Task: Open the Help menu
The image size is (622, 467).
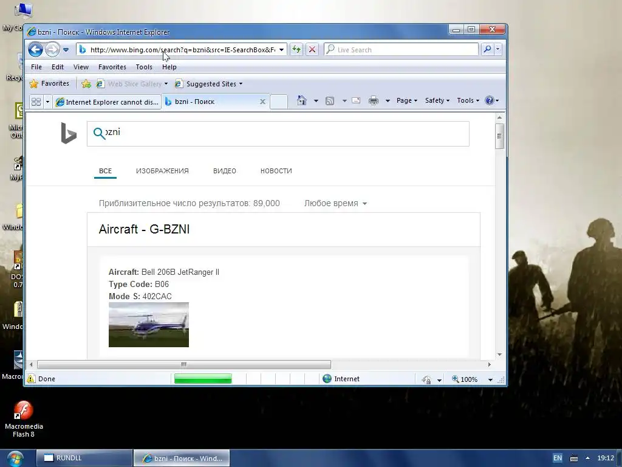Action: [x=169, y=67]
